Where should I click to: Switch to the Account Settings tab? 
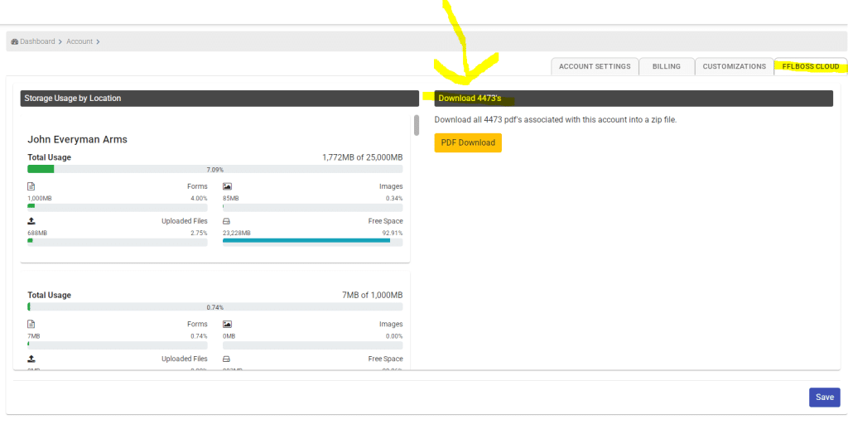click(x=595, y=66)
